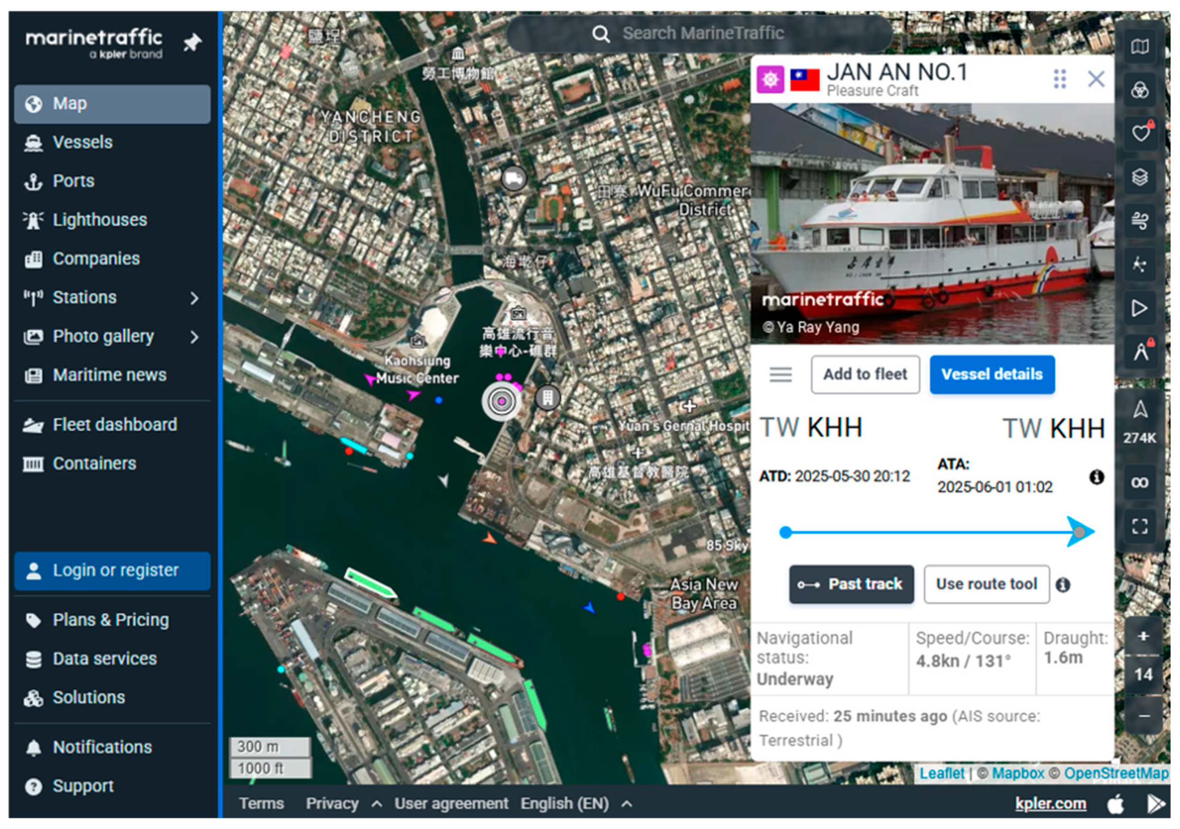Open the Mapbox attribution link
Viewport: 1180px width, 829px height.
[1018, 773]
